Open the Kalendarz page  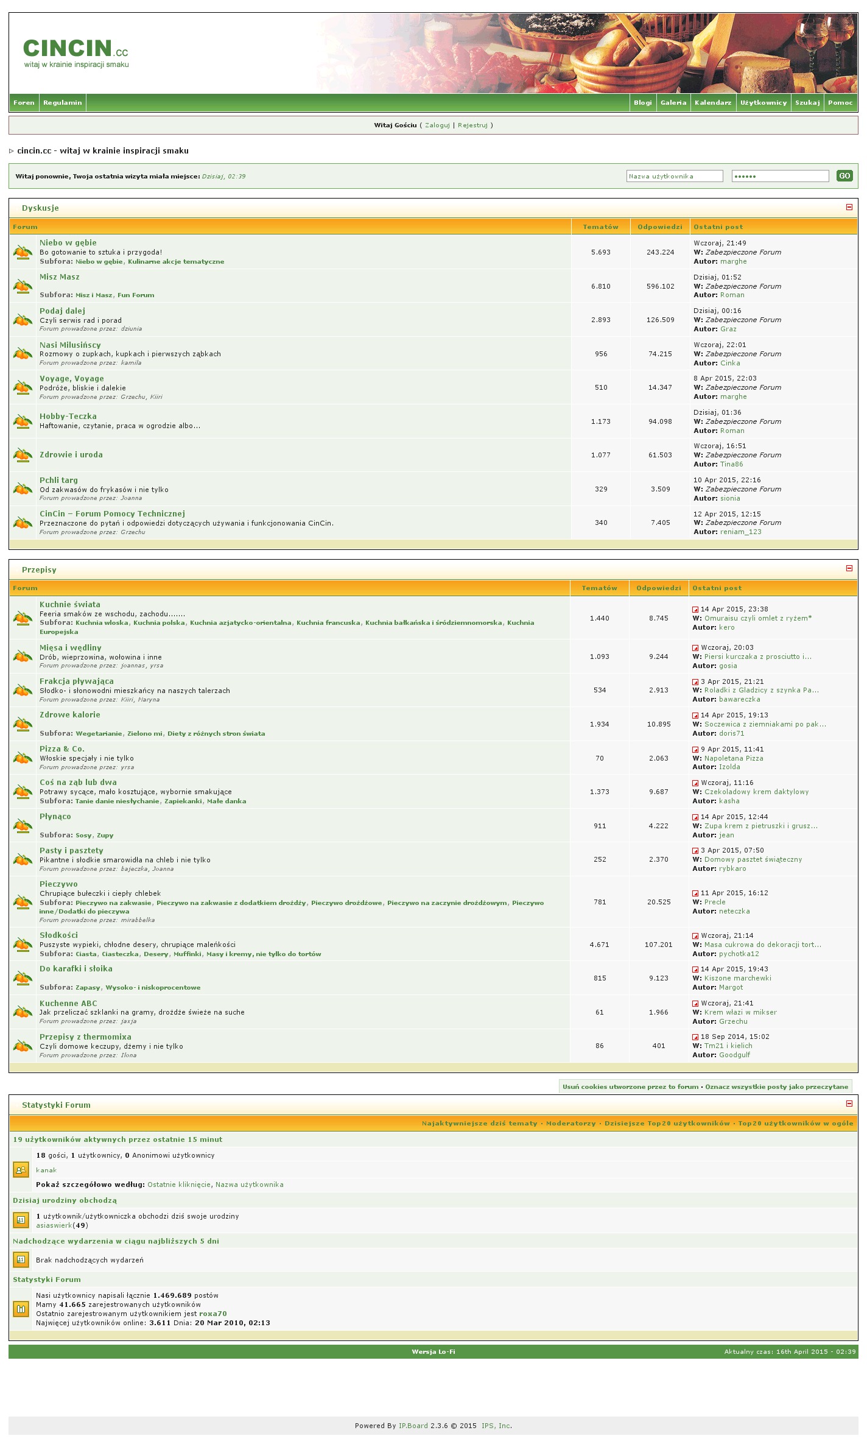point(713,102)
